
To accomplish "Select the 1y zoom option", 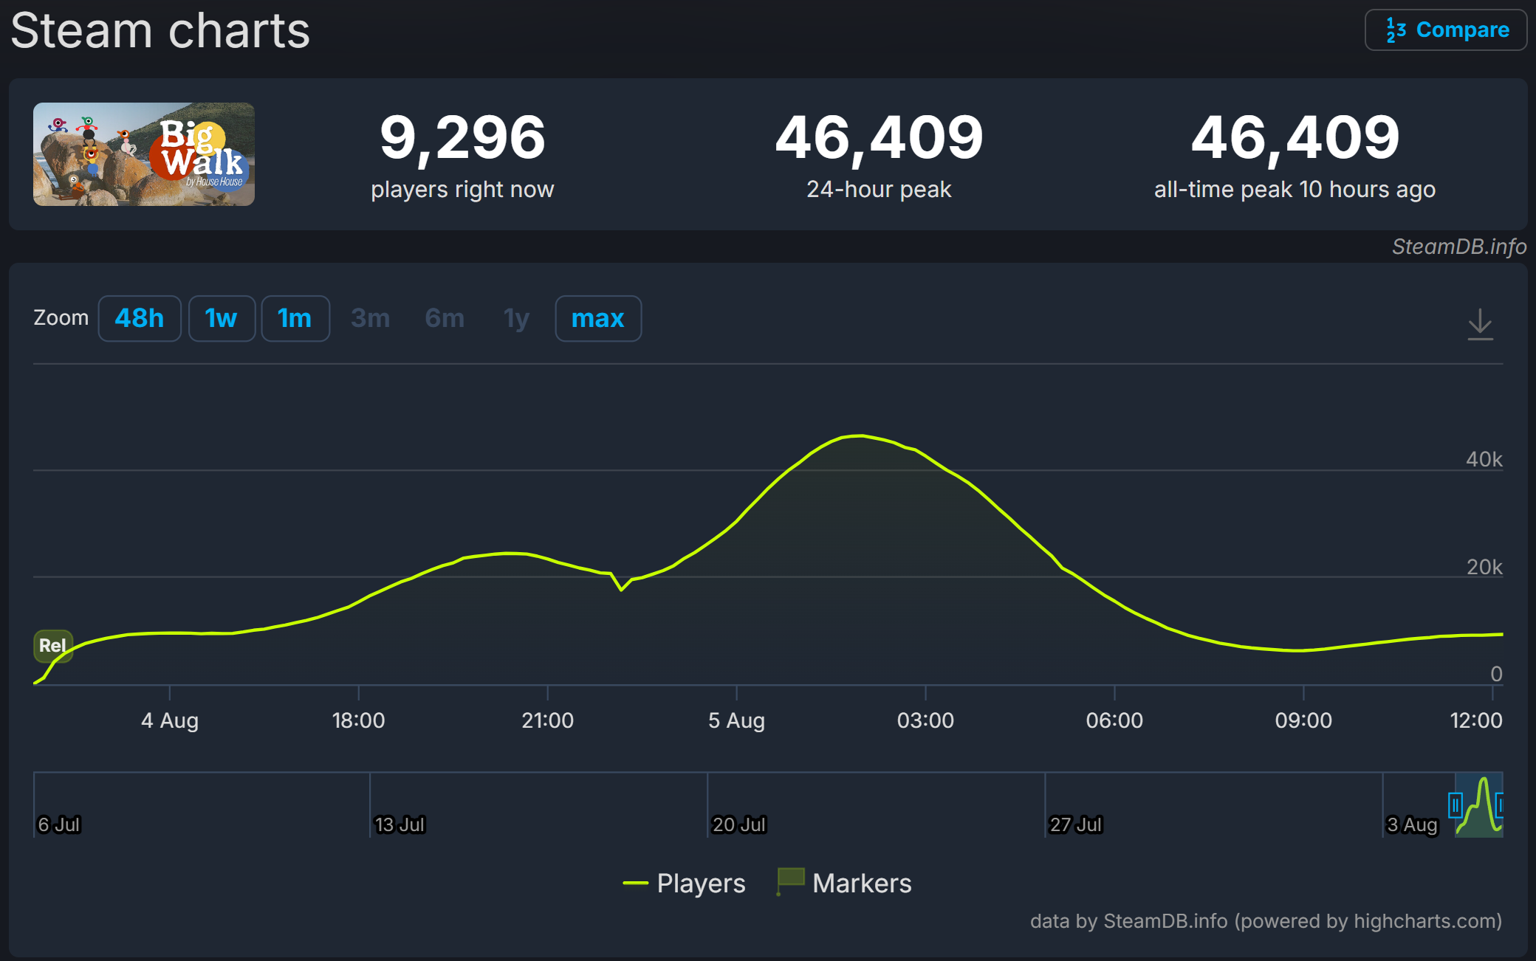I will tap(517, 319).
